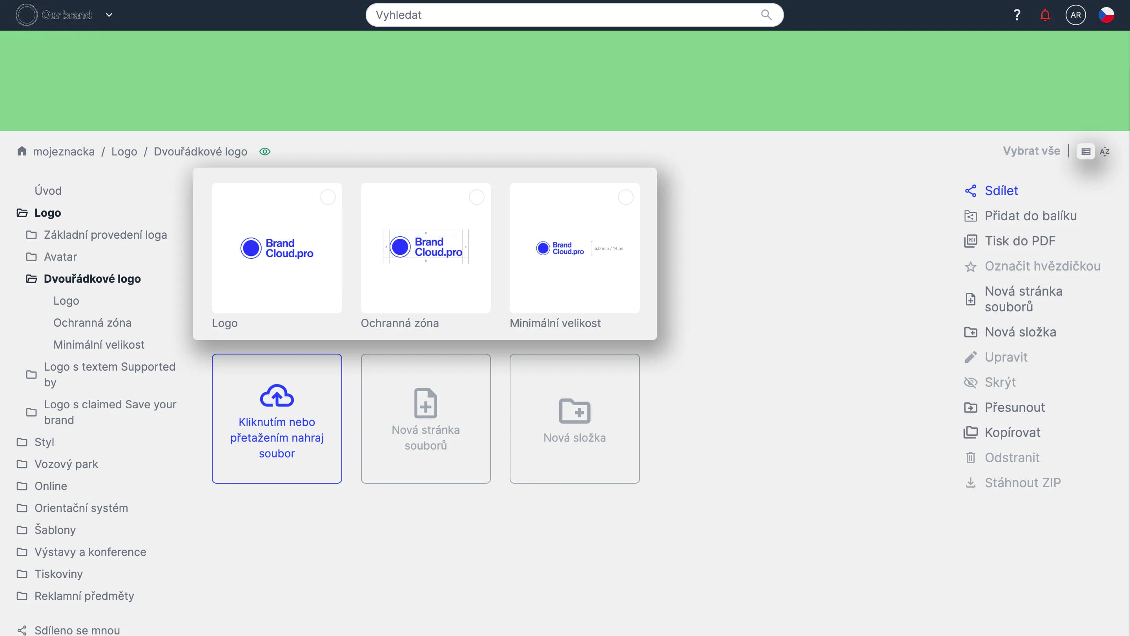The image size is (1130, 636).
Task: Toggle the eye visibility icon in breadcrumb
Action: pyautogui.click(x=264, y=152)
